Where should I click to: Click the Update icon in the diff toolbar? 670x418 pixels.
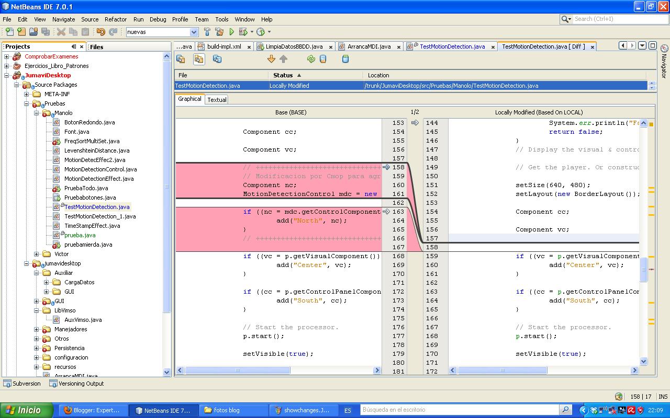click(322, 59)
